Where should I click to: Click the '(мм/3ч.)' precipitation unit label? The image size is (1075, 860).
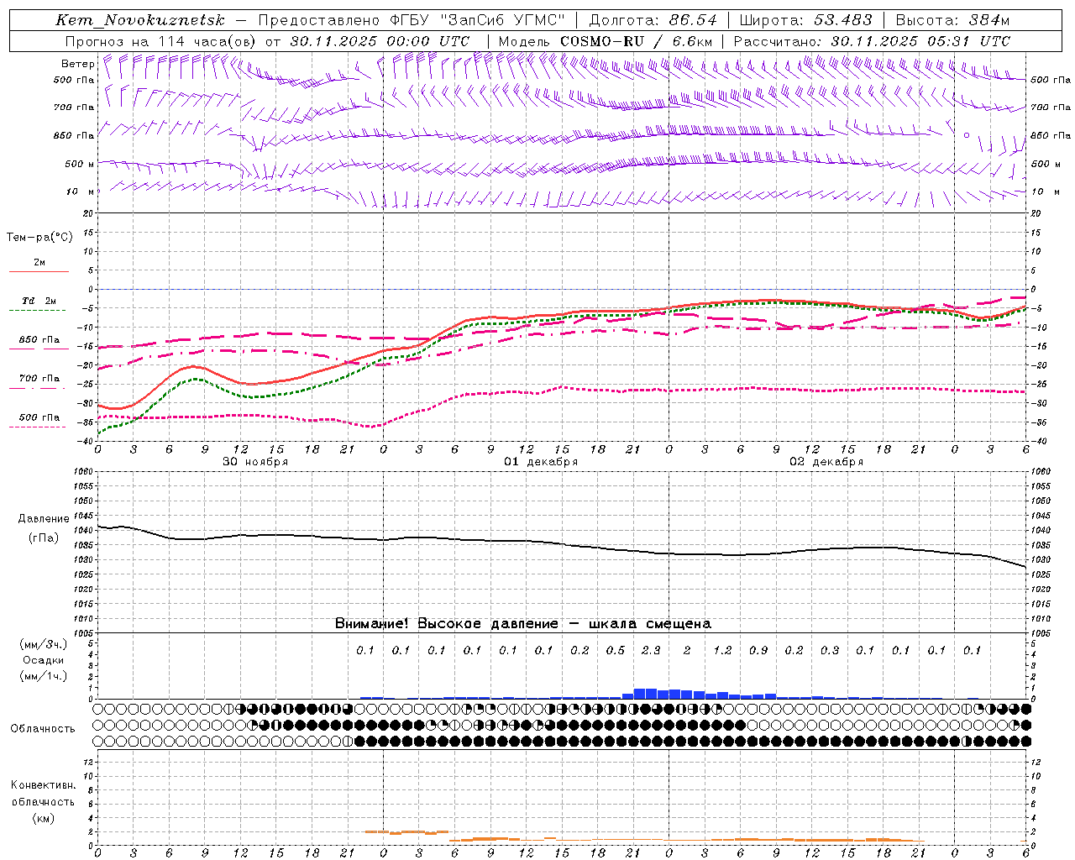43,644
